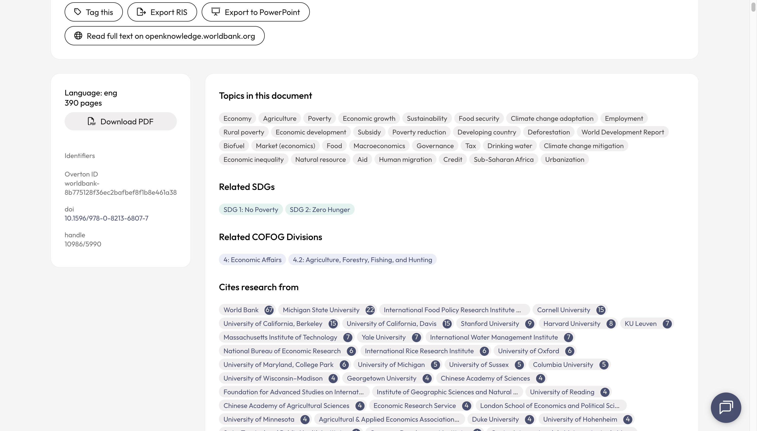Select 4.2: Agriculture, Forestry, Fishing, and Hunting
The height and width of the screenshot is (431, 757).
click(x=362, y=260)
